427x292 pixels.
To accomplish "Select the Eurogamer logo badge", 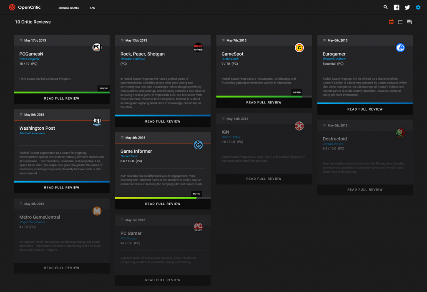I will coord(400,48).
